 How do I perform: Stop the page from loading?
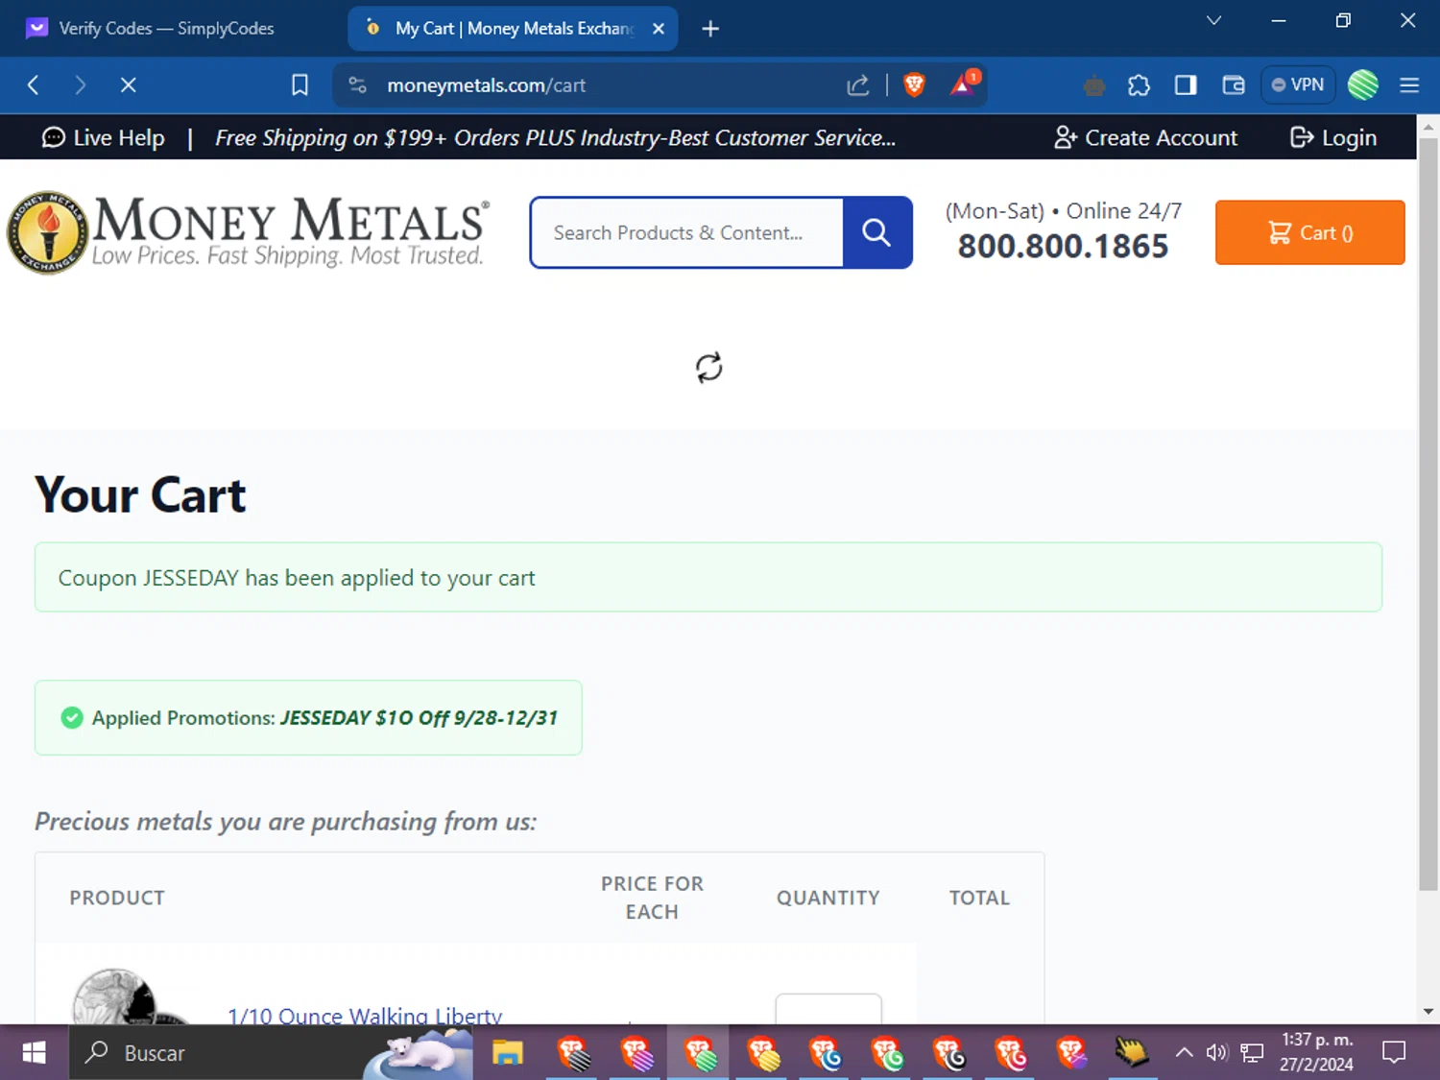[128, 85]
